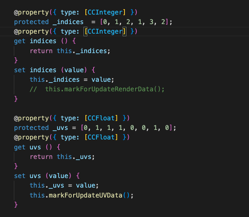The height and width of the screenshot is (217, 249).
Task: Click 'CCInteger' in the first @property decorator
Action: coord(105,12)
